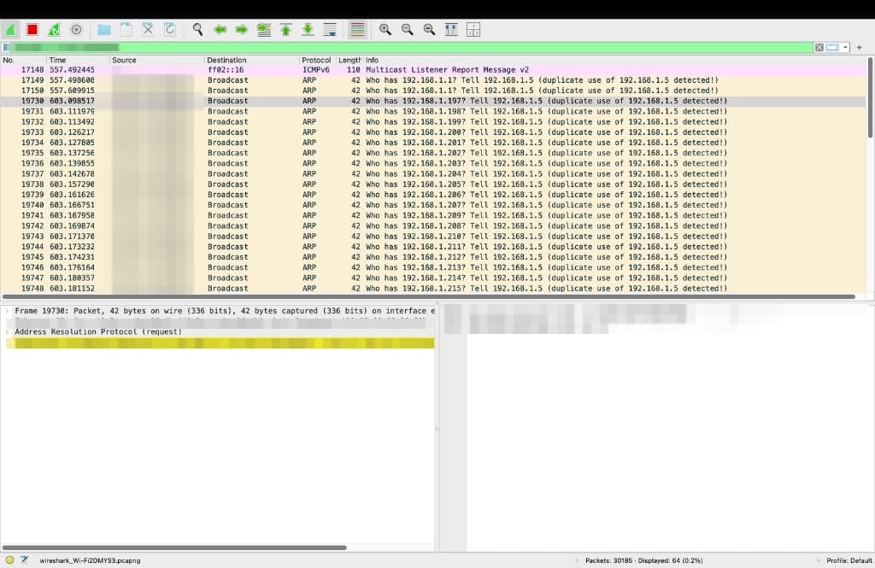Reload this capture file
The width and height of the screenshot is (875, 568).
pyautogui.click(x=170, y=30)
